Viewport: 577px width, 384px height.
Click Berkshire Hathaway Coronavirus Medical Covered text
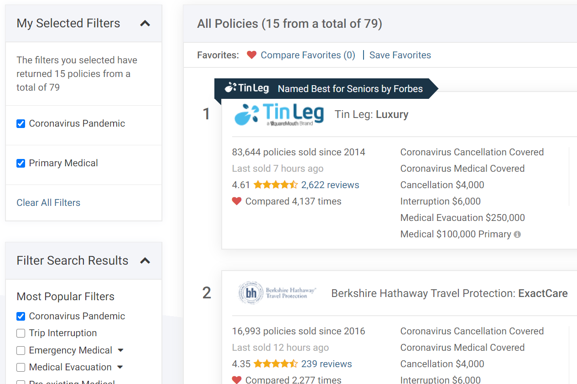pos(463,348)
